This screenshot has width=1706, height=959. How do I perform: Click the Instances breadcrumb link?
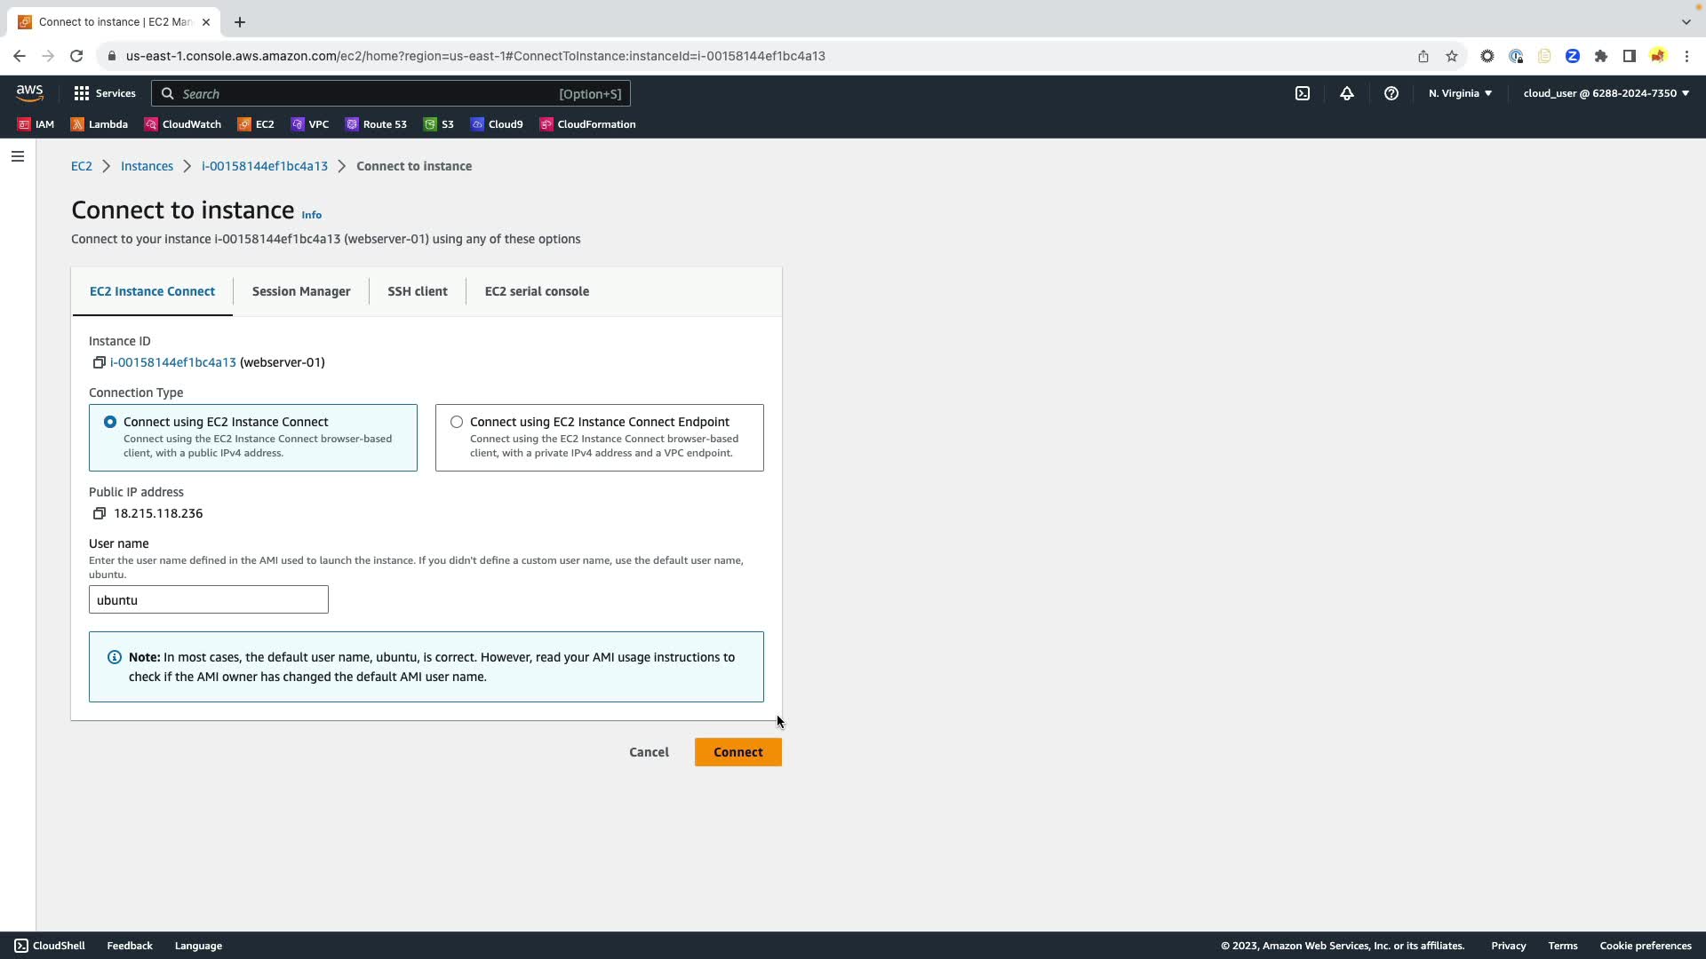click(x=147, y=166)
